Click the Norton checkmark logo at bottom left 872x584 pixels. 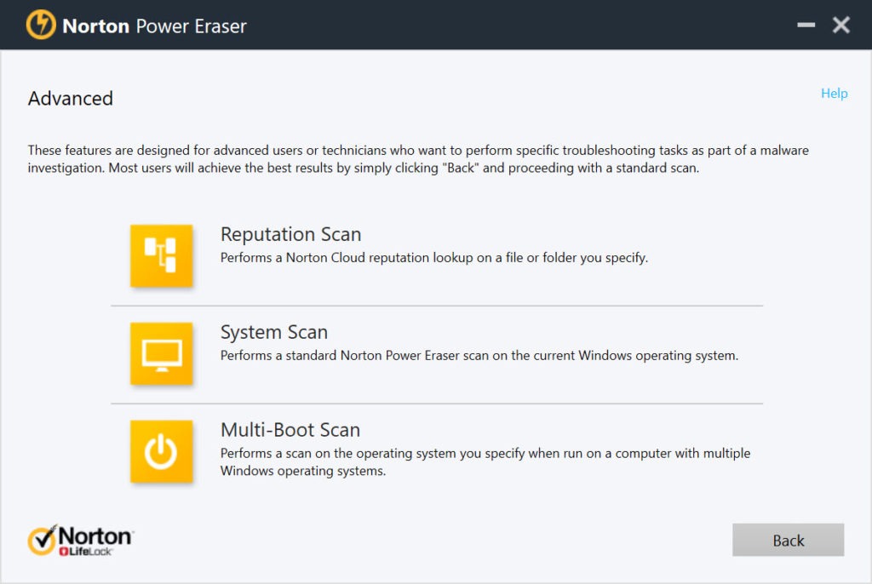pyautogui.click(x=43, y=540)
